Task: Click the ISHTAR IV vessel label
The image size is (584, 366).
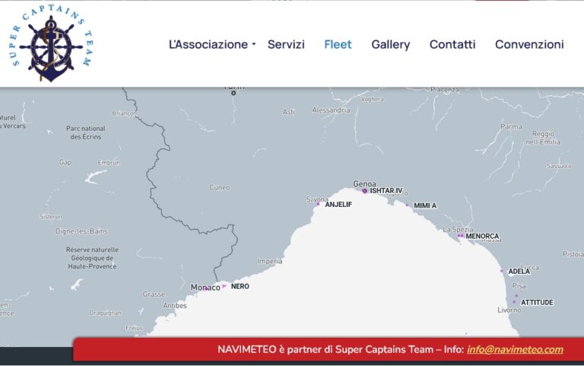Action: click(x=386, y=190)
